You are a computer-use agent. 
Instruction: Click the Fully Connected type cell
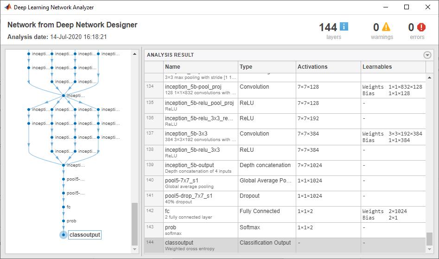[x=267, y=214]
